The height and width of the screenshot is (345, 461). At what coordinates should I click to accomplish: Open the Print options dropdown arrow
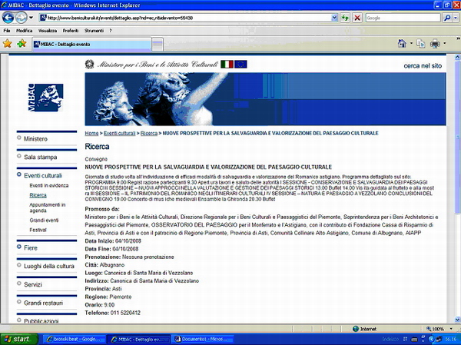[445, 44]
